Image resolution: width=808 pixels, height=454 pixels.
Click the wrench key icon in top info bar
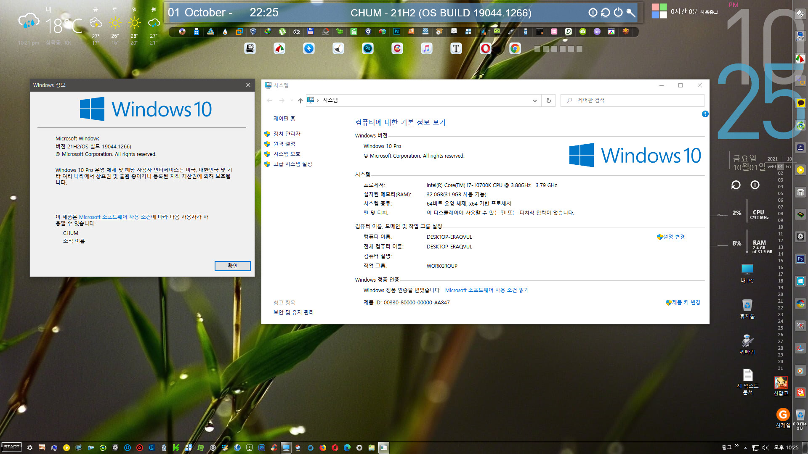click(x=630, y=13)
